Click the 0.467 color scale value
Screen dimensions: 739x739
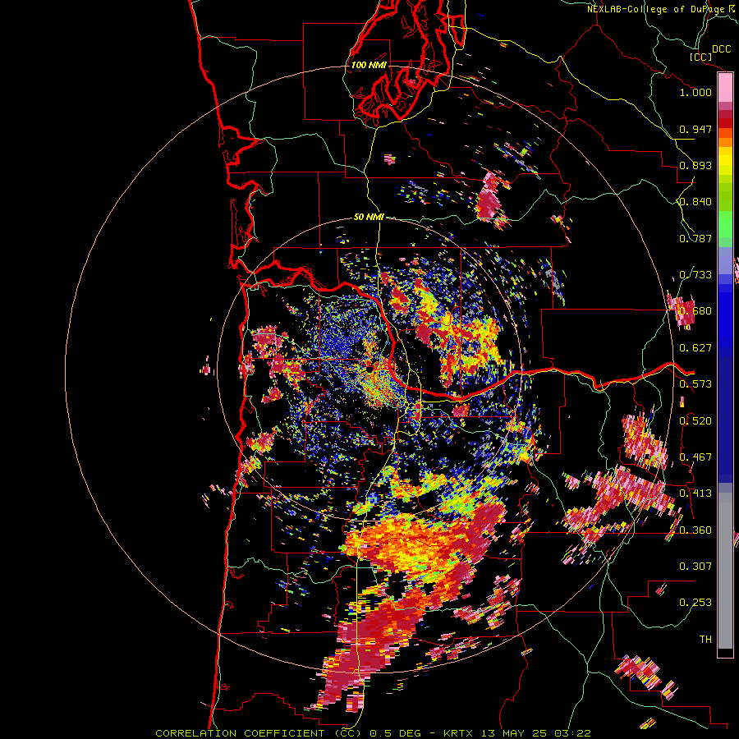(x=695, y=457)
